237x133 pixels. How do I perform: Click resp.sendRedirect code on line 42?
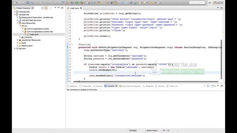pyautogui.click(x=117, y=75)
